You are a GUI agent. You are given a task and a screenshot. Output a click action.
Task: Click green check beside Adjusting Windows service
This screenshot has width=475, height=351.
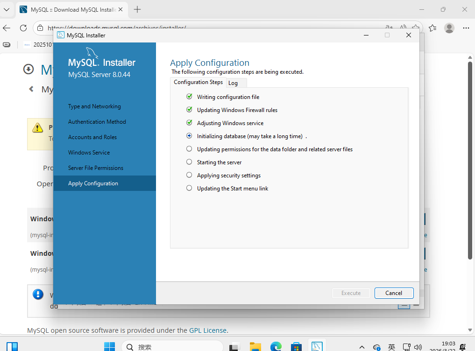click(189, 122)
